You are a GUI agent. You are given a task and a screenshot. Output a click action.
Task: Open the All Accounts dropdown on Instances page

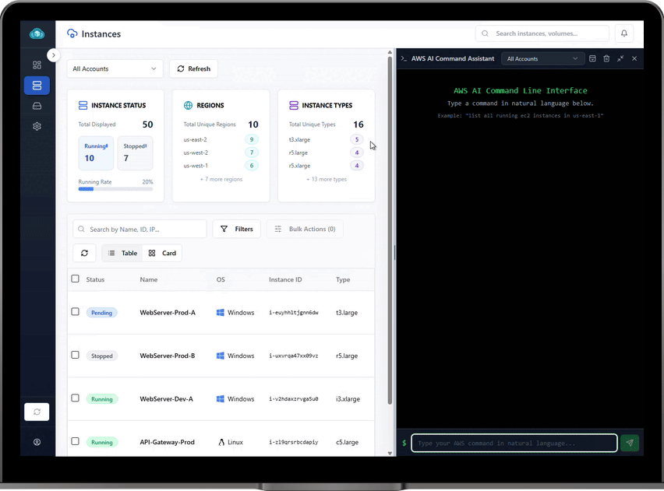click(115, 68)
